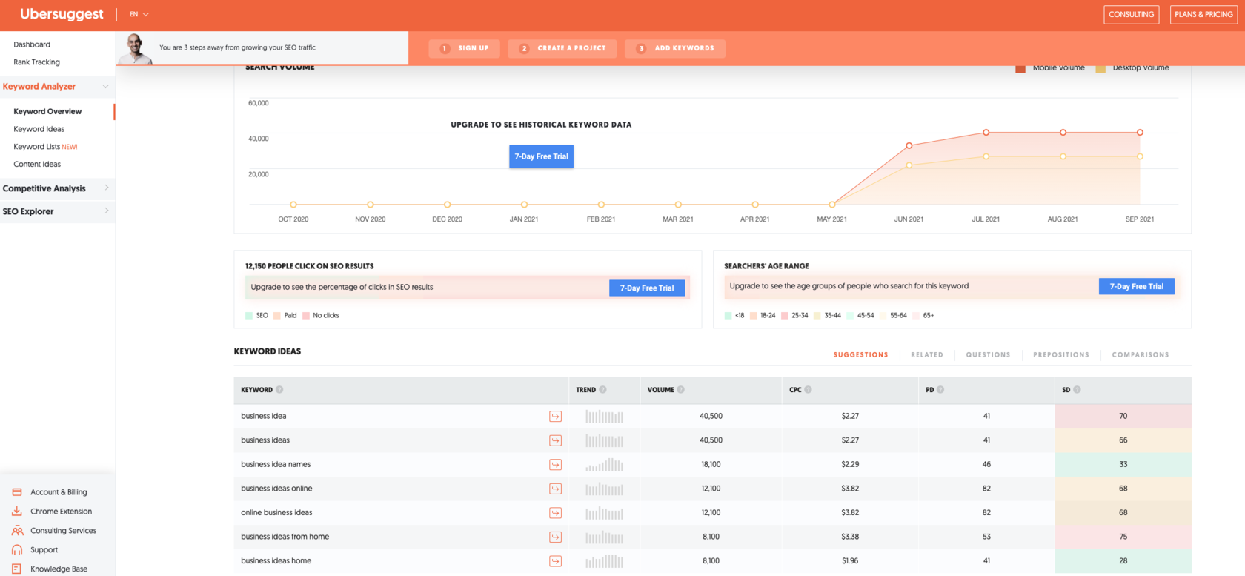Open the arrow icon for 'business ideas' row

(x=555, y=440)
